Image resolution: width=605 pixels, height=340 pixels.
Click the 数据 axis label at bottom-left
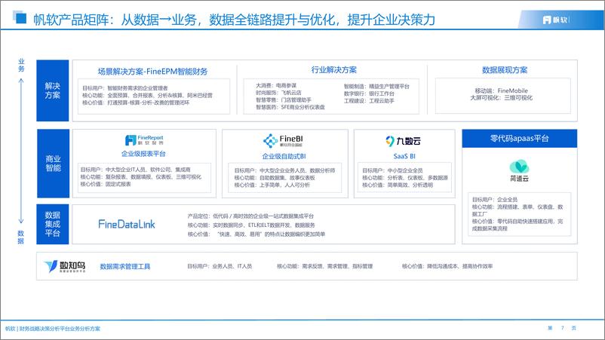21,237
